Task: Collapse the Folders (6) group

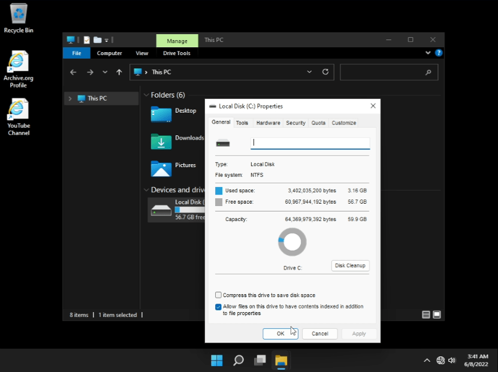Action: pyautogui.click(x=146, y=95)
